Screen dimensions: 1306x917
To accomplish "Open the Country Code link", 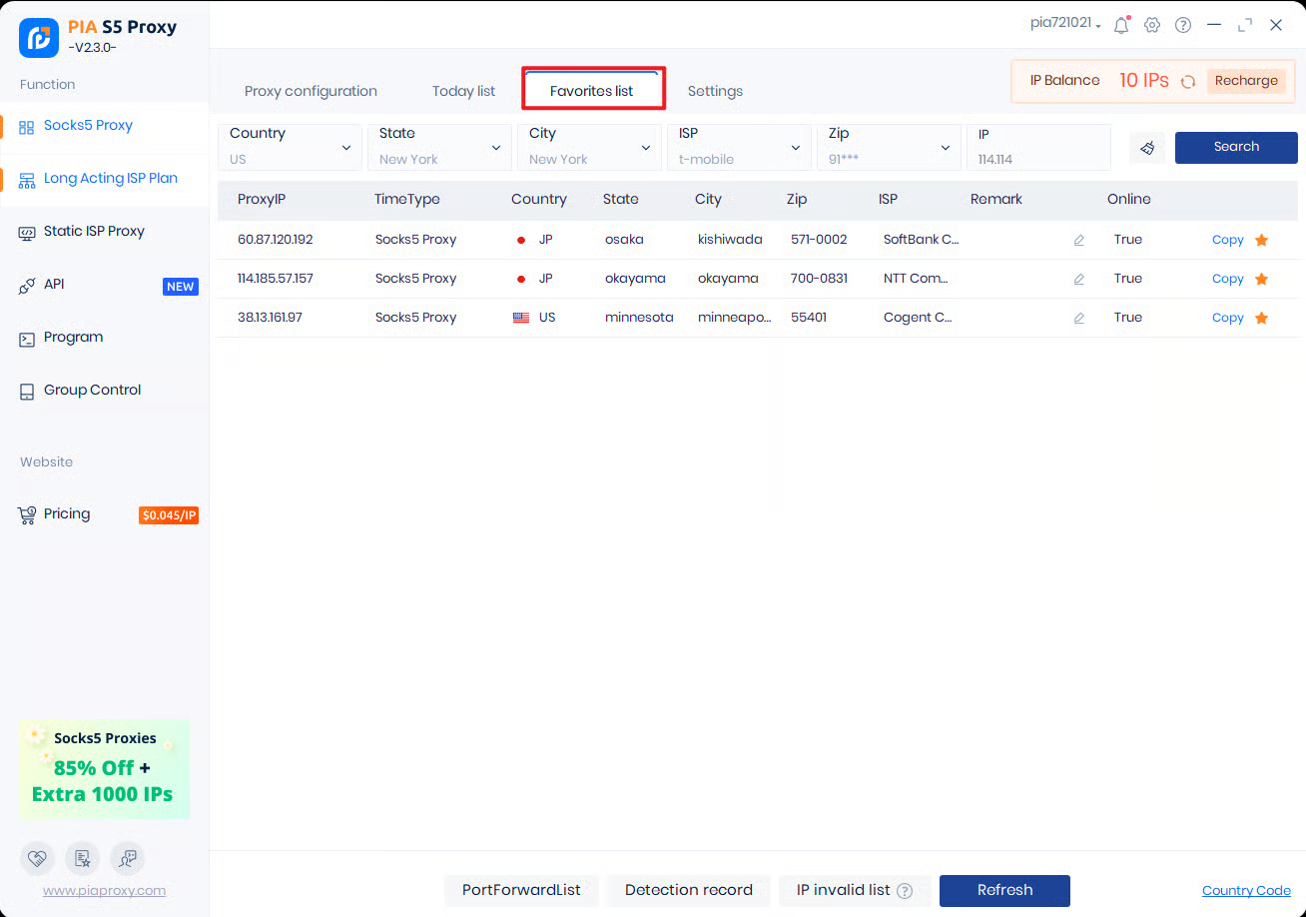I will click(x=1246, y=890).
